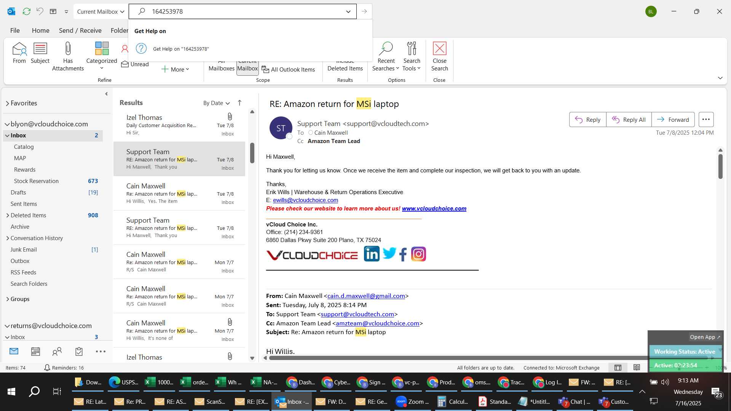Screen dimensions: 731x411
Task: Click the Reply All button
Action: tap(629, 119)
